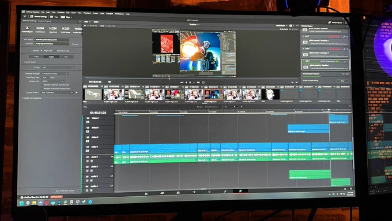
Task: Open the Sample Rate dropdown
Action: (x=52, y=81)
